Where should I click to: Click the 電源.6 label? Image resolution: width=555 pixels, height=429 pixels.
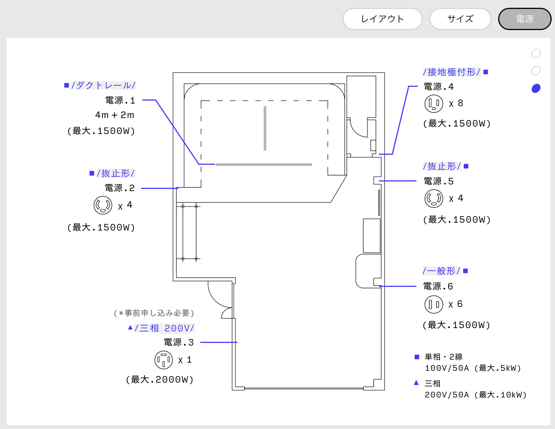pyautogui.click(x=438, y=286)
